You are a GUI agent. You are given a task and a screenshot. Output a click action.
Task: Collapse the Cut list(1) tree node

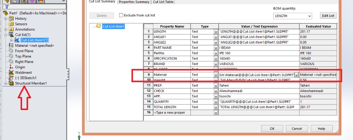click(6, 35)
